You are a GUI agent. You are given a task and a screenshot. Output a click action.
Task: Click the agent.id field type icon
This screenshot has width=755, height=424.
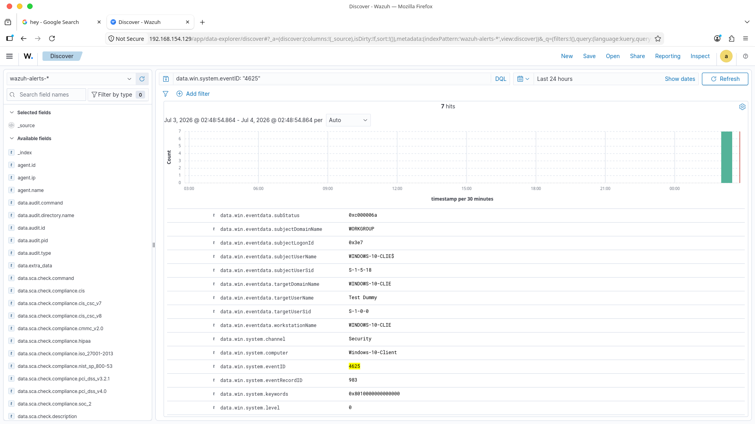pyautogui.click(x=11, y=165)
